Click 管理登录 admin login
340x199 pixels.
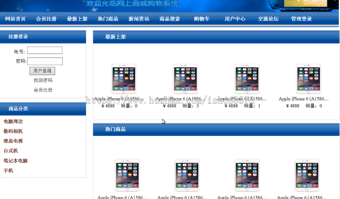[x=301, y=19]
